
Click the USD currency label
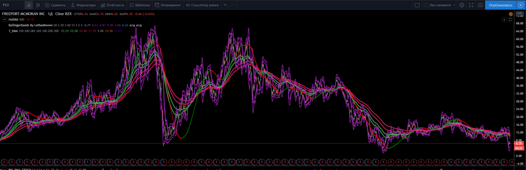click(519, 13)
